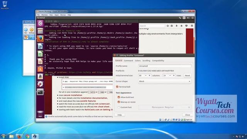The image size is (247, 139).
Task: Switch to the Compatibility tab
Action: click(x=158, y=61)
